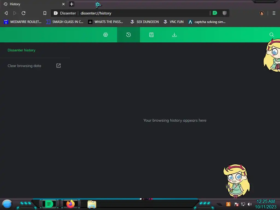Open the VNC FUN bookmark

click(x=173, y=22)
